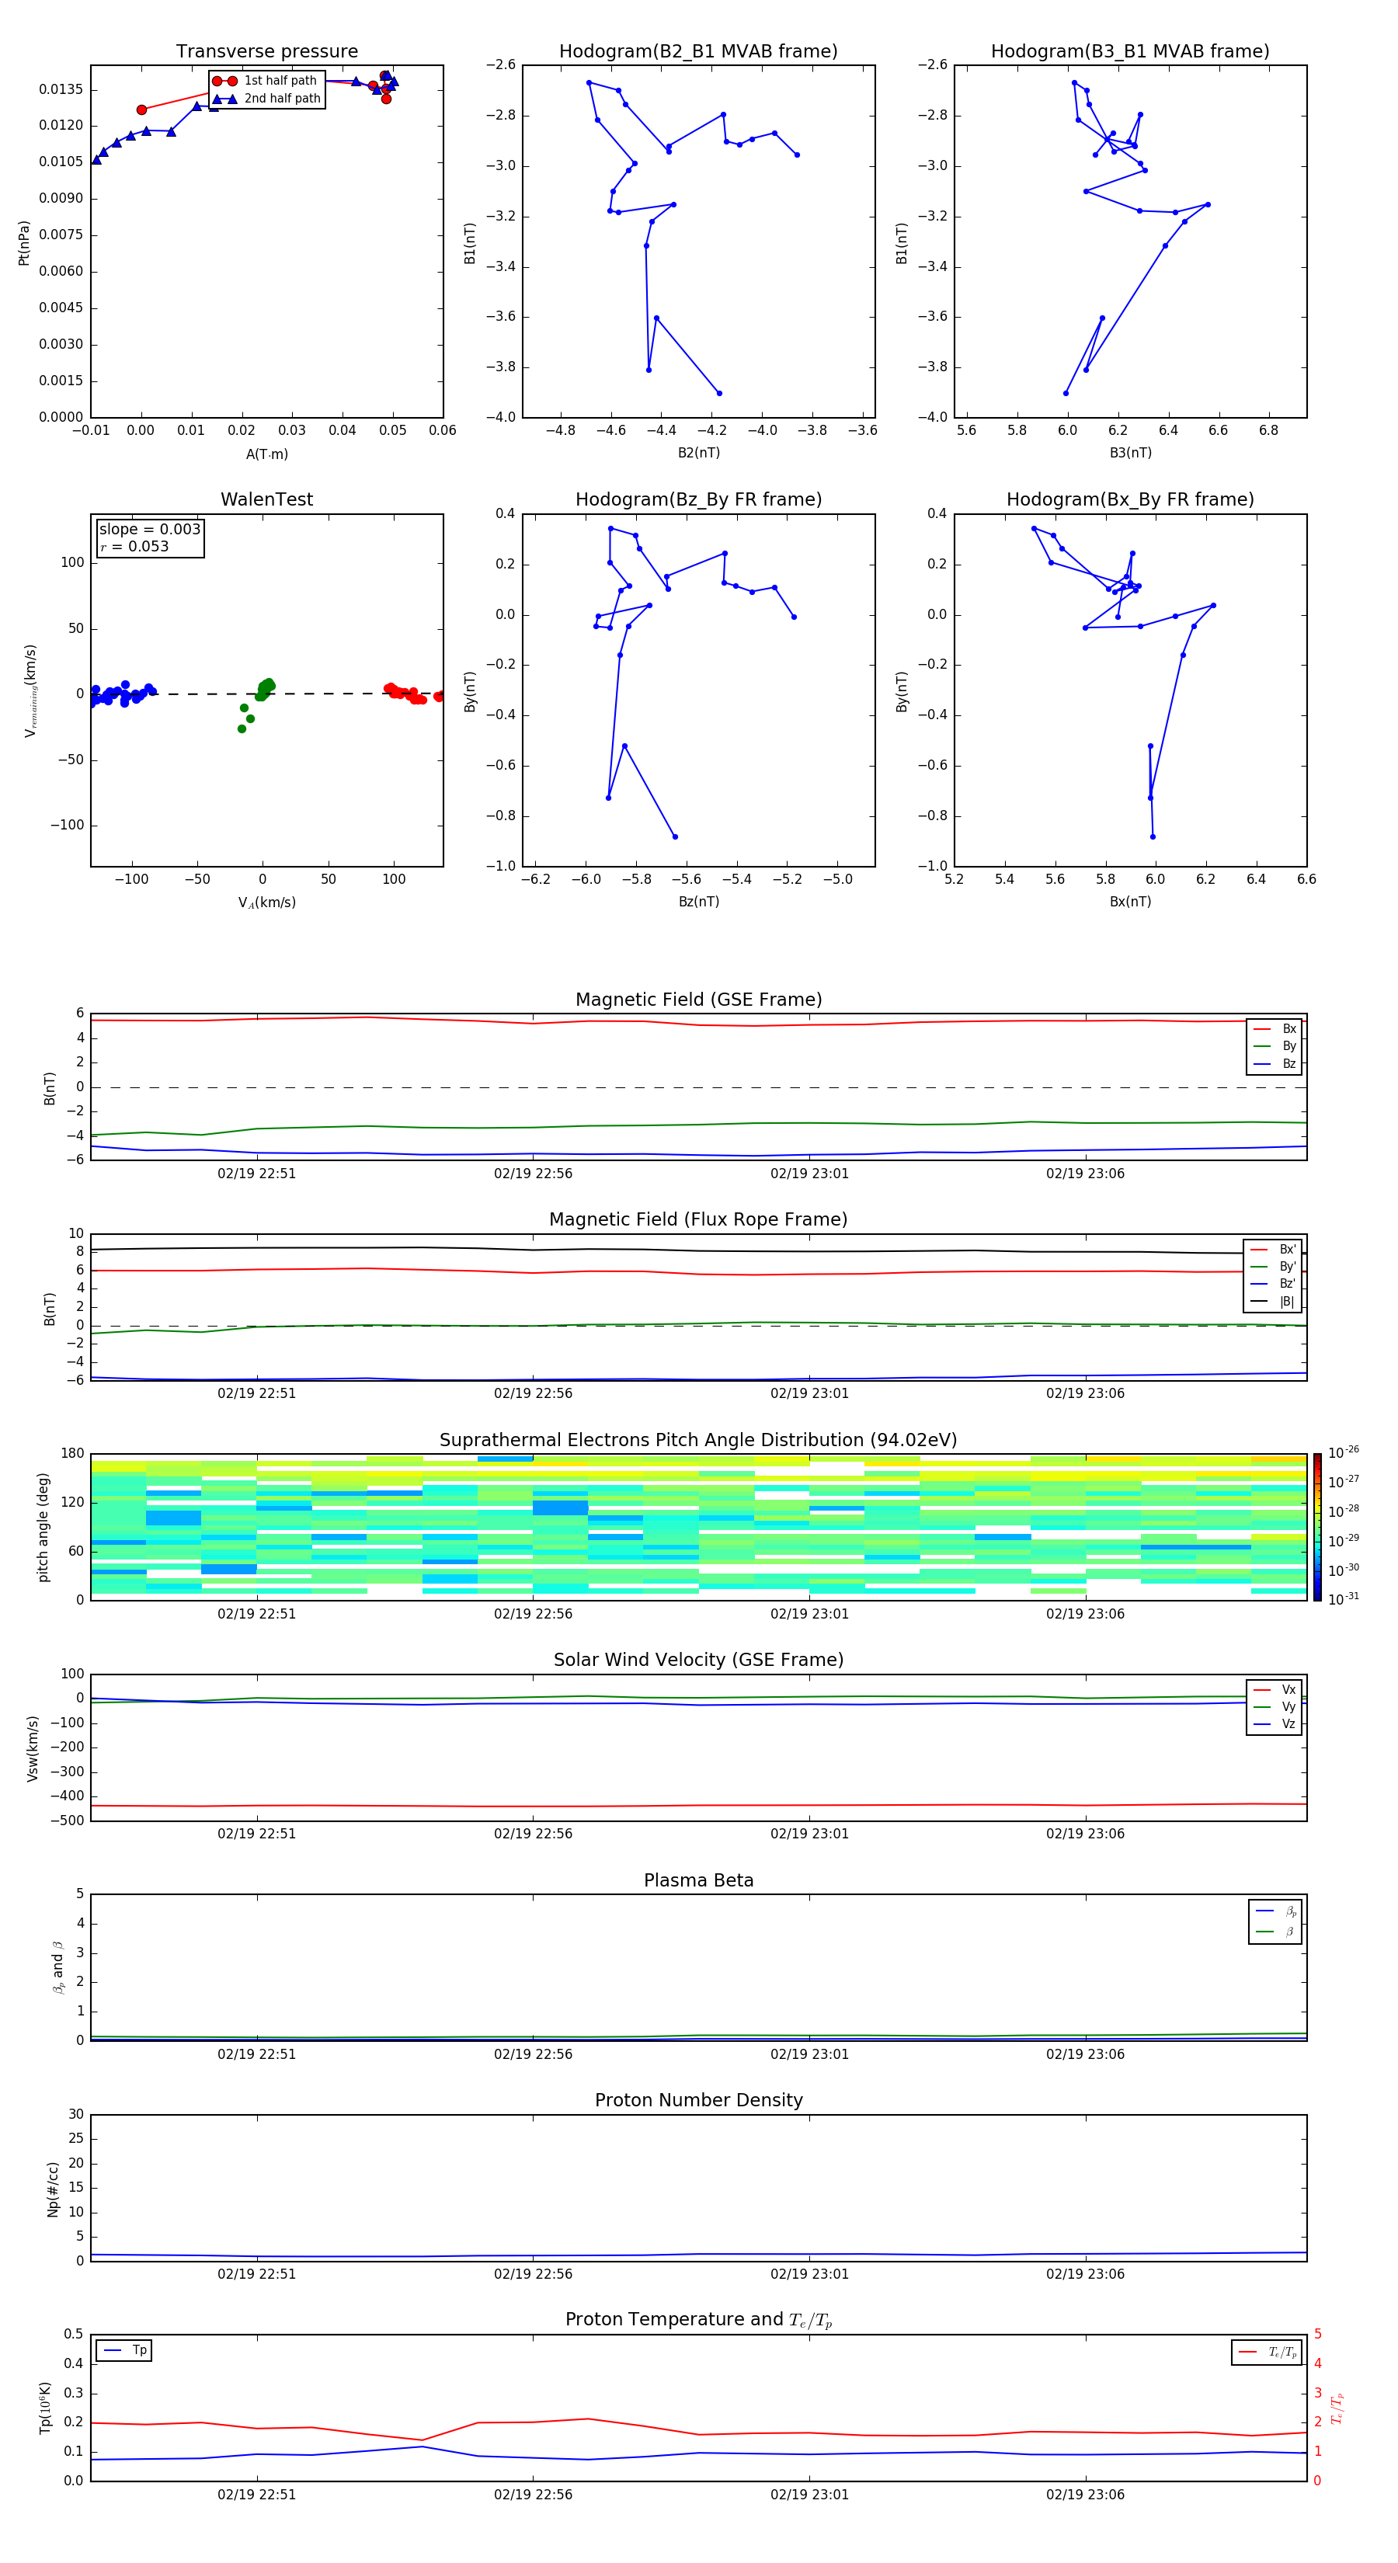Viewport: 1398px width, 2563px height.
Task: Click the "Suprathermal Electrons Pitch Angle Distribution (94.02eV)" title
Action: point(698,1441)
